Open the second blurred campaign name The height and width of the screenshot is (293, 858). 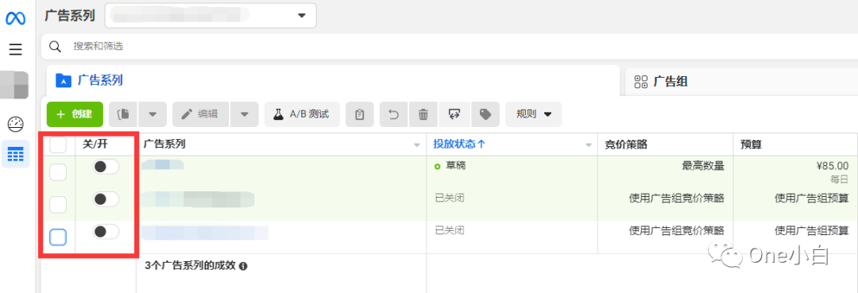tap(198, 199)
